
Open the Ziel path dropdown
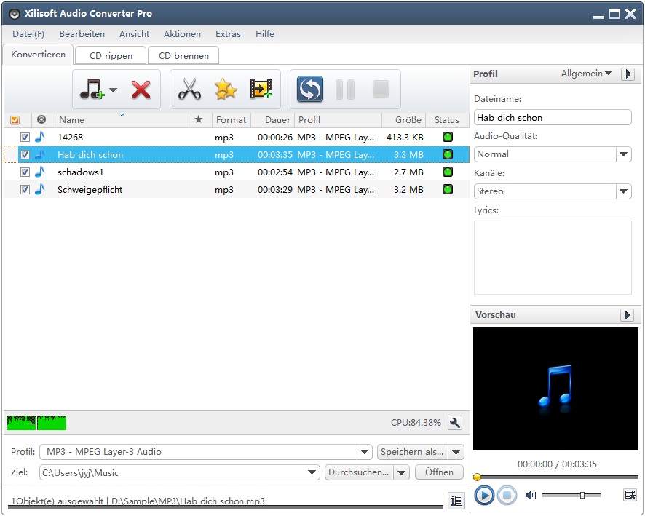coord(312,472)
